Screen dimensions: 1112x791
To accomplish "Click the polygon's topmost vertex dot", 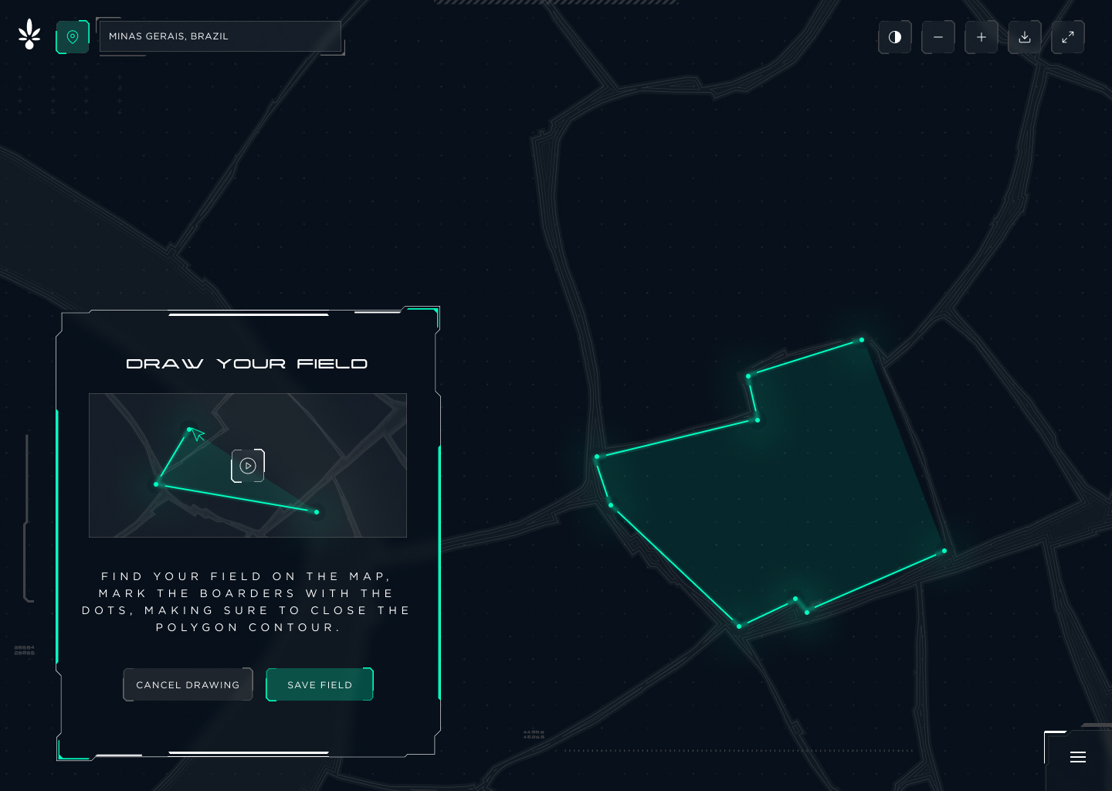I will [862, 340].
